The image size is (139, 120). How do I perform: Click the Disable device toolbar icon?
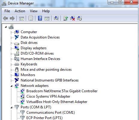(79, 18)
